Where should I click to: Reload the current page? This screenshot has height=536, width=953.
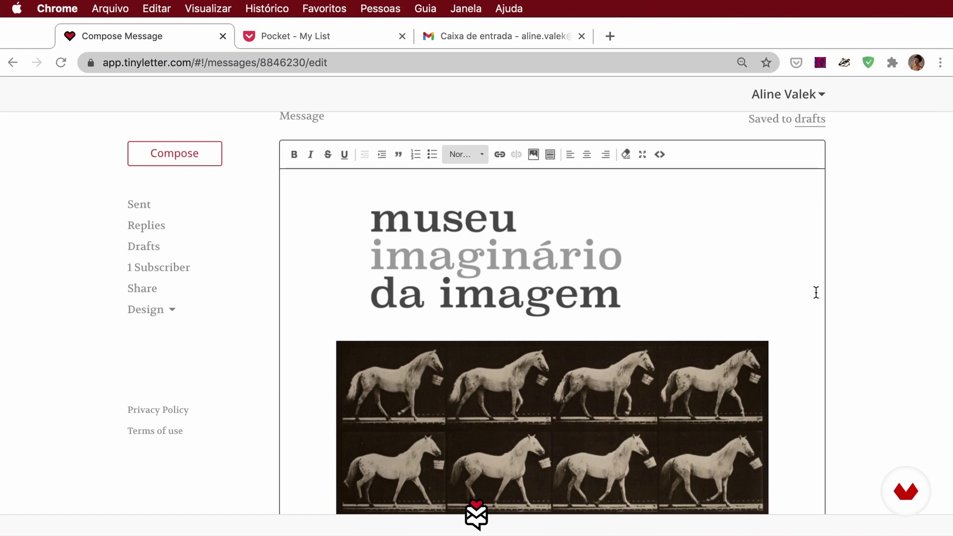tap(61, 63)
